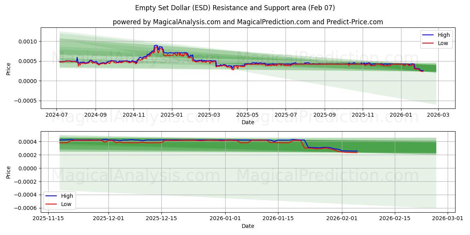The width and height of the screenshot is (470, 235).
Task: Click the '2025-12-15' date tick label
Action: [x=161, y=219]
